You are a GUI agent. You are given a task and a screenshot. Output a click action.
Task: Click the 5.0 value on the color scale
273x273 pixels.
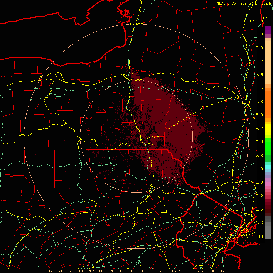tap(259, 115)
